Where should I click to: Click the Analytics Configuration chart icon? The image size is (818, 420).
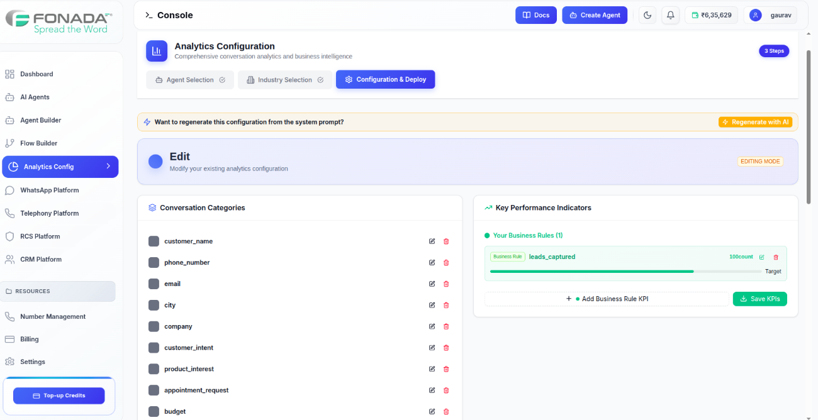coord(157,51)
